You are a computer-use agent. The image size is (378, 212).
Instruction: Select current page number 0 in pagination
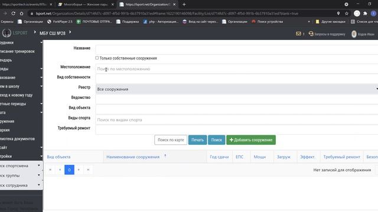point(69,170)
